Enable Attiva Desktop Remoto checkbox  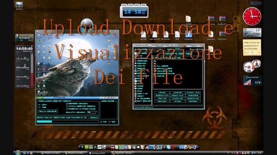pos(67,106)
